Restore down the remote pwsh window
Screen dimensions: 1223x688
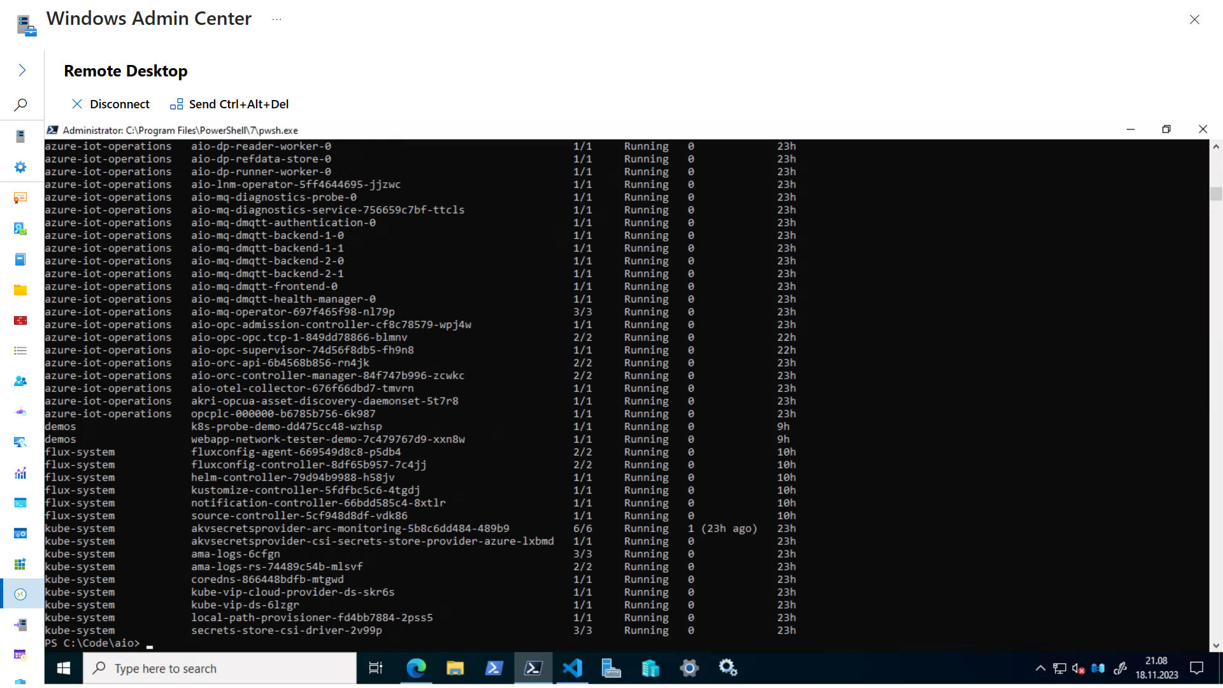coord(1166,129)
